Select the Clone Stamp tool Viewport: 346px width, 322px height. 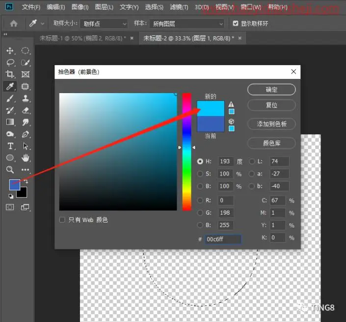[x=25, y=99]
